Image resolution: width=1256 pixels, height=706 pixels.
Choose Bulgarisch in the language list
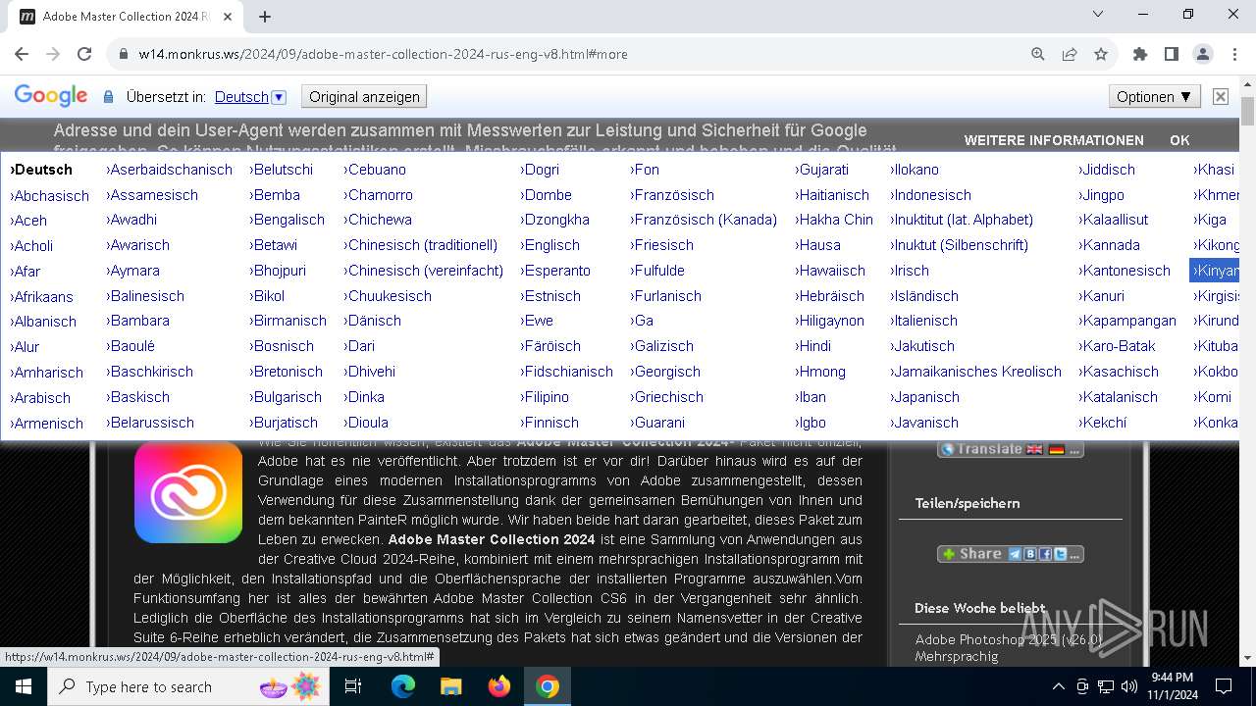pyautogui.click(x=286, y=397)
